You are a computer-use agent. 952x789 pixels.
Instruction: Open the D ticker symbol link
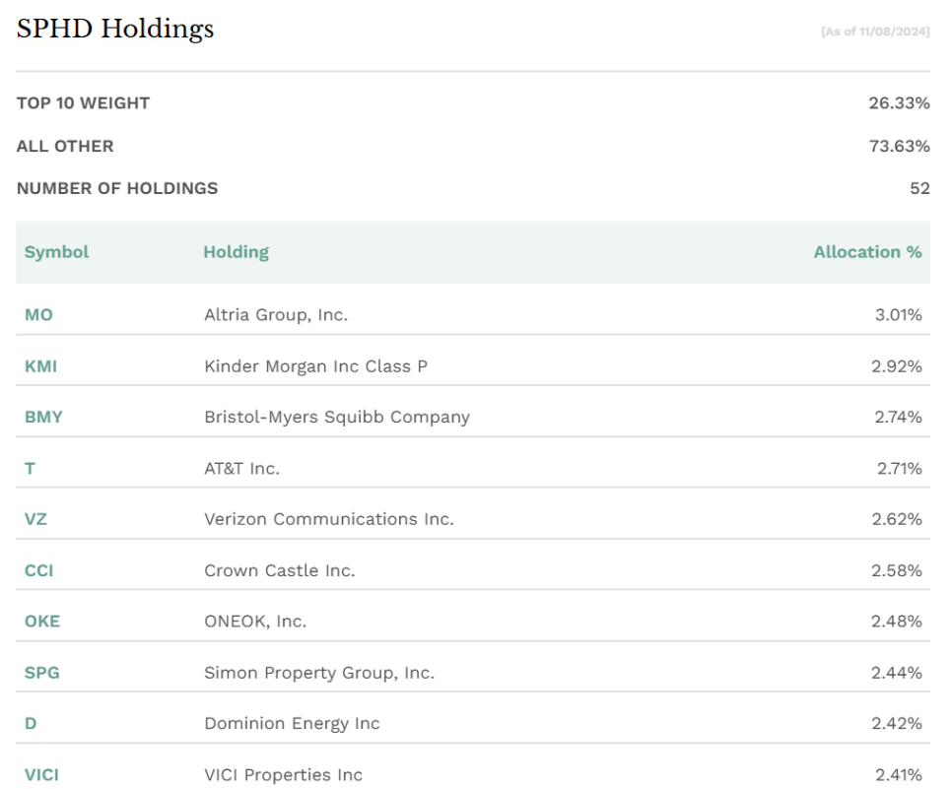pos(31,723)
